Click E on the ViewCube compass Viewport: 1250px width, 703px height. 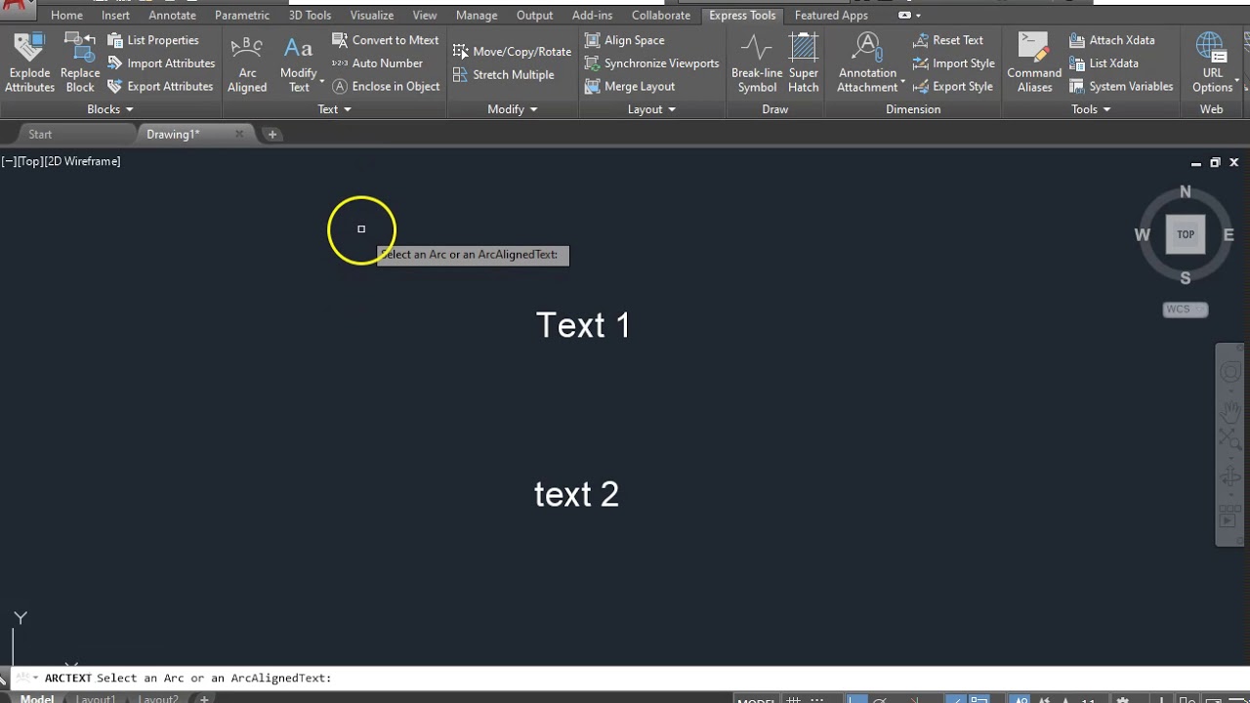pyautogui.click(x=1229, y=235)
